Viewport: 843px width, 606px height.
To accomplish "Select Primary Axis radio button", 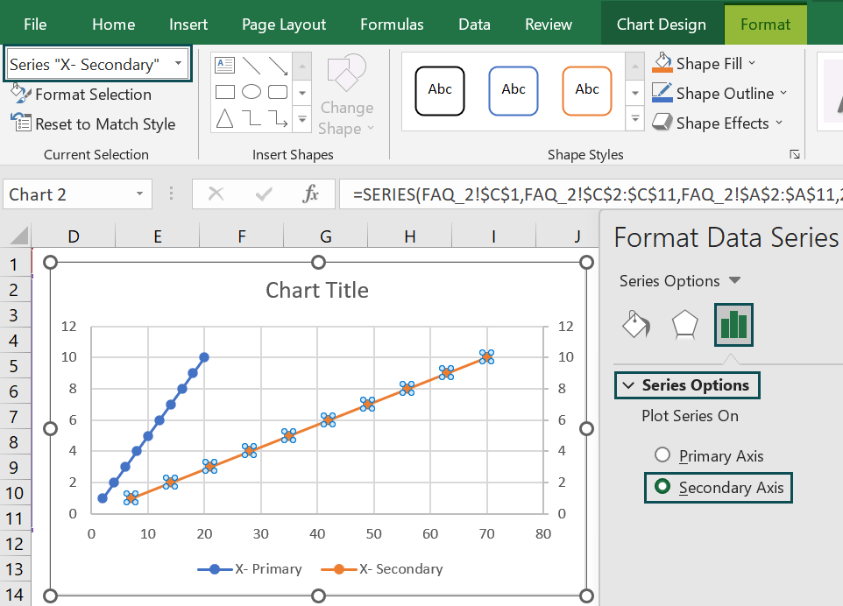I will [x=662, y=455].
